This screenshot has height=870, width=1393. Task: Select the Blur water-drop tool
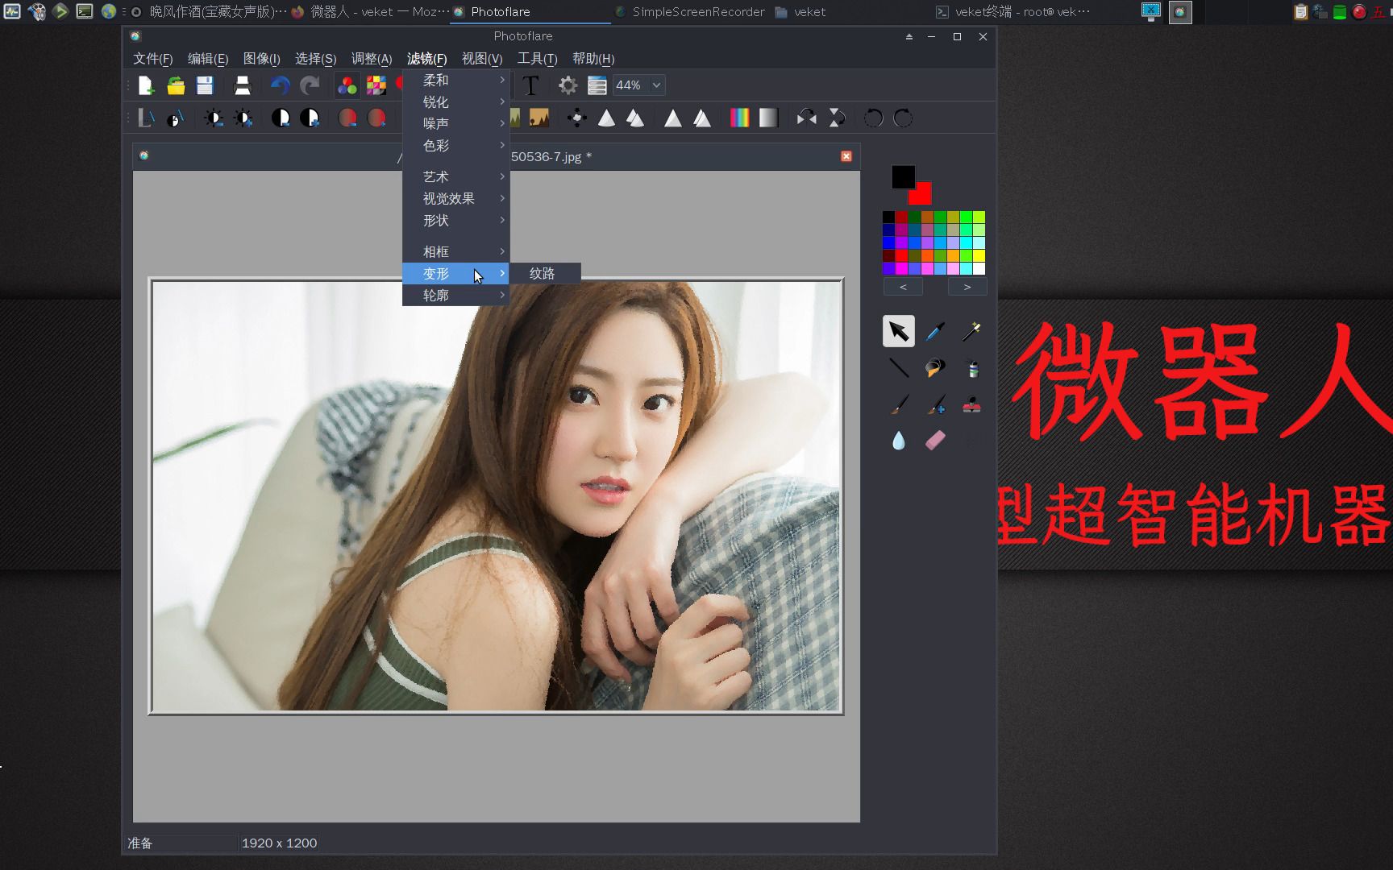pos(899,440)
